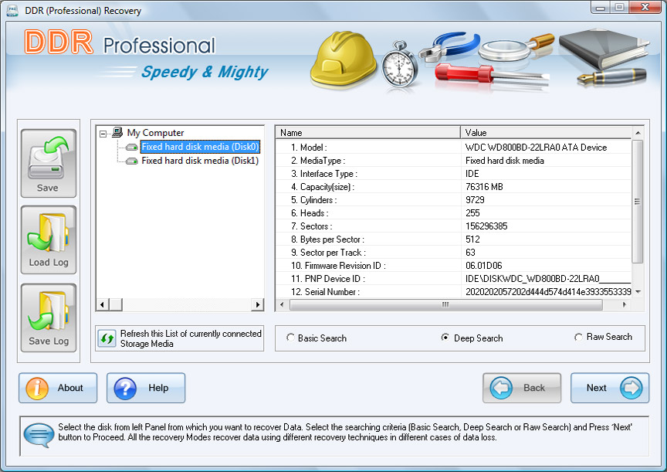Click the Disk1 drive icon
The image size is (667, 472).
point(132,161)
